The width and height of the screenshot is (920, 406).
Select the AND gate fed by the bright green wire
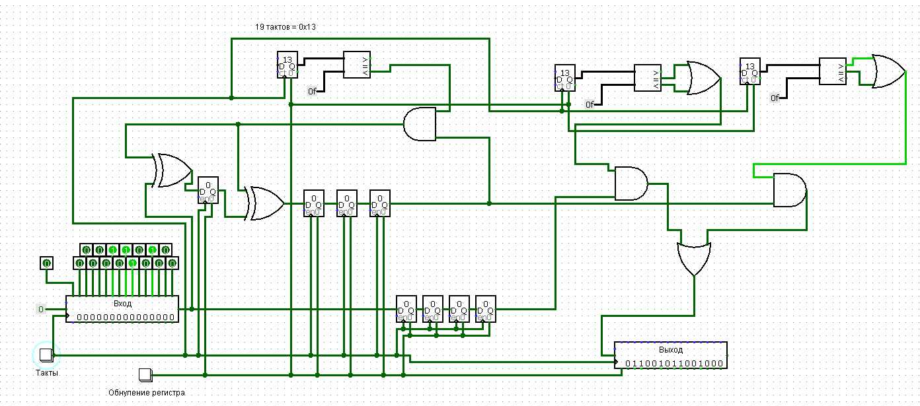tap(790, 190)
